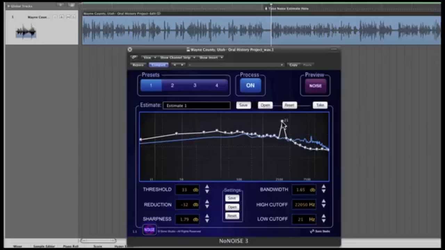The width and height of the screenshot is (445, 250).
Task: Click the REDUCTION value field
Action: (x=187, y=205)
